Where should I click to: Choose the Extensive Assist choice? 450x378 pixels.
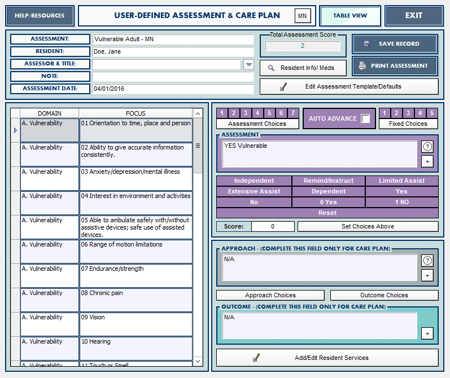coord(254,191)
